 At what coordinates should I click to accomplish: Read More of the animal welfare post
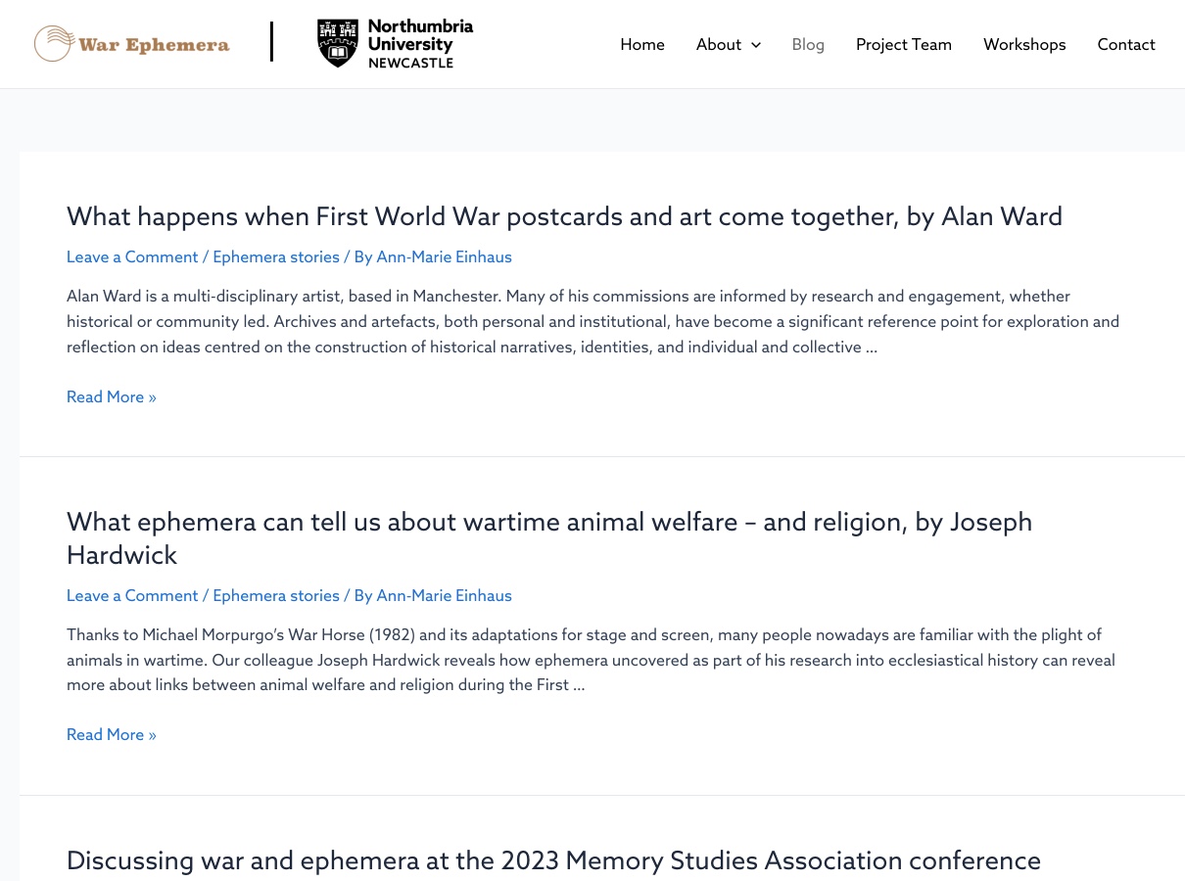pos(112,734)
